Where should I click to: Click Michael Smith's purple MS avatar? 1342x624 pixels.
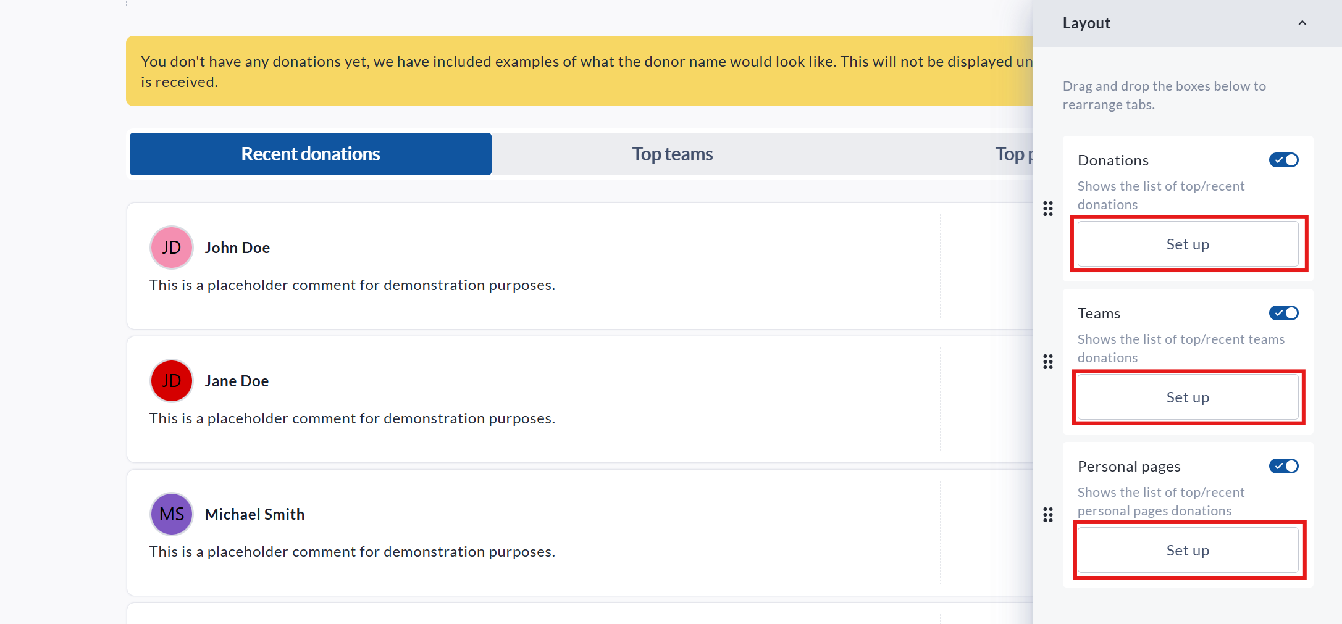(172, 514)
